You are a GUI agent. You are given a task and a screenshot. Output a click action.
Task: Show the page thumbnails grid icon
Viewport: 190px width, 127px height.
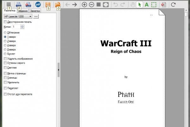click(98, 5)
